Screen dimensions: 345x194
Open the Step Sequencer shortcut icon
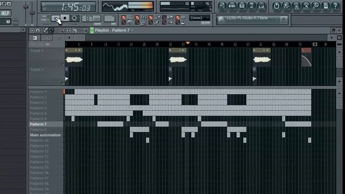(x=232, y=6)
